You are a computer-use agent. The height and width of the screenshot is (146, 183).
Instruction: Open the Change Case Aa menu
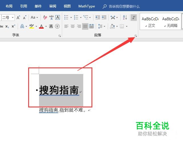34,17
